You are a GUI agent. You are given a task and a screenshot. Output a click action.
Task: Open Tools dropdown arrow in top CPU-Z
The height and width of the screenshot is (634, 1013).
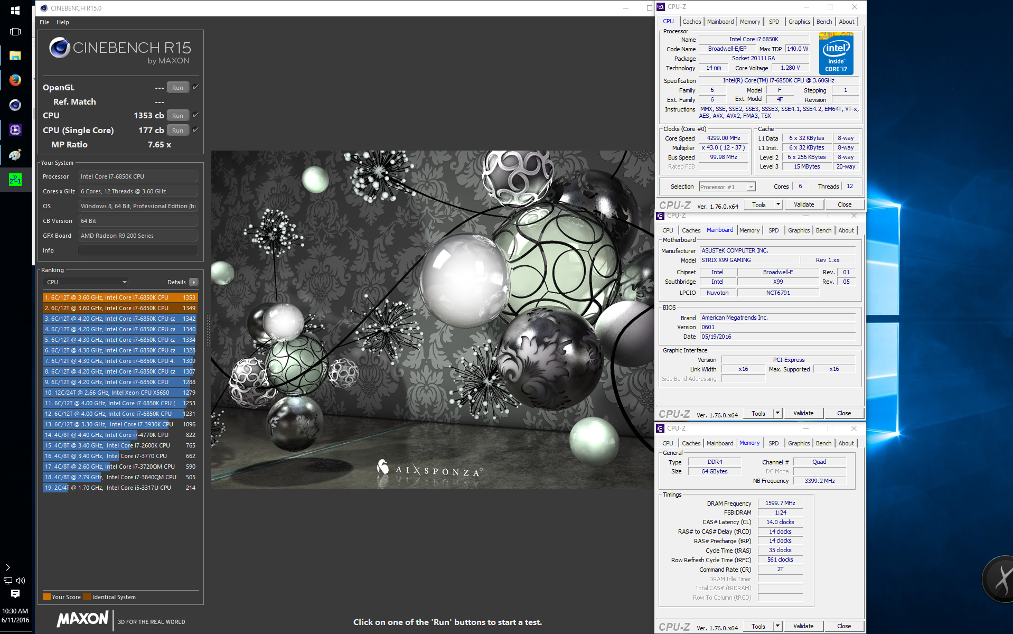tap(778, 204)
